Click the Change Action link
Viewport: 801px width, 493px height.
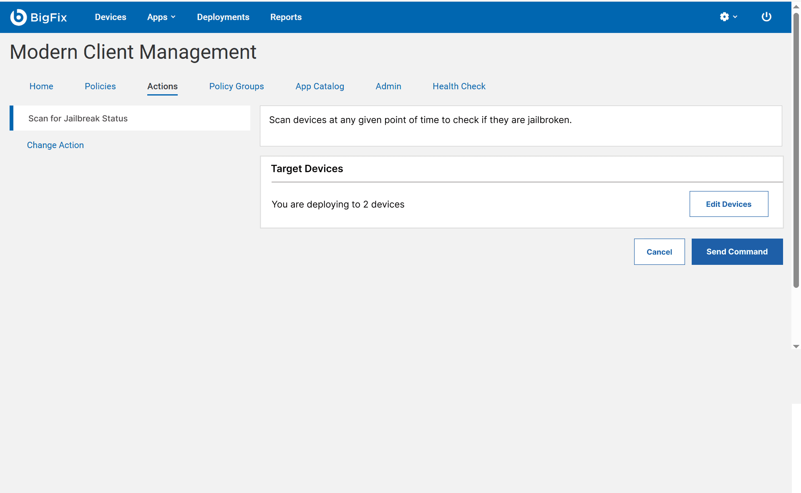tap(55, 145)
